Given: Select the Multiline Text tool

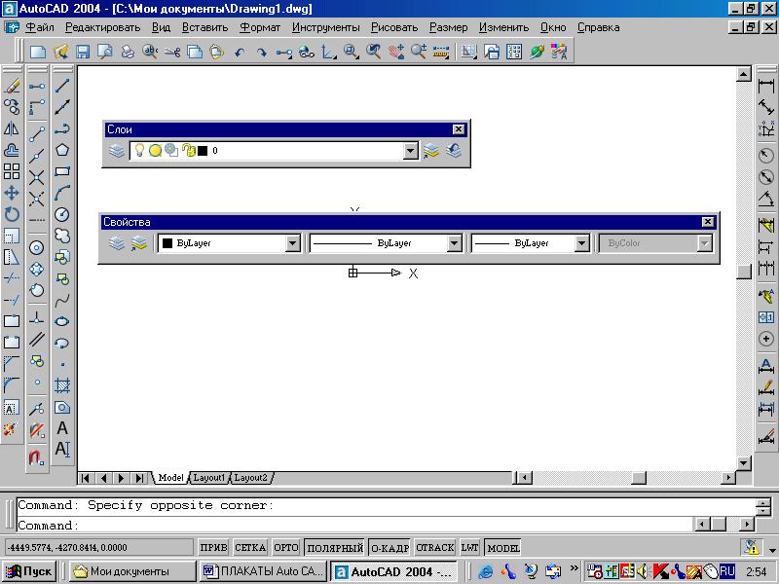Looking at the screenshot, I should [x=62, y=428].
